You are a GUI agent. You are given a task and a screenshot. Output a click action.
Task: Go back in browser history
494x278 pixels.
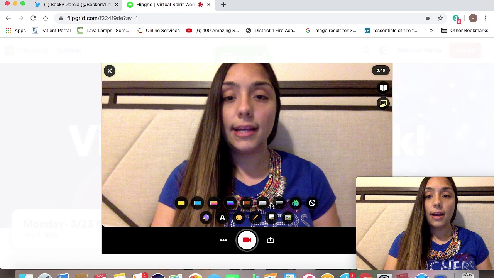[8, 18]
